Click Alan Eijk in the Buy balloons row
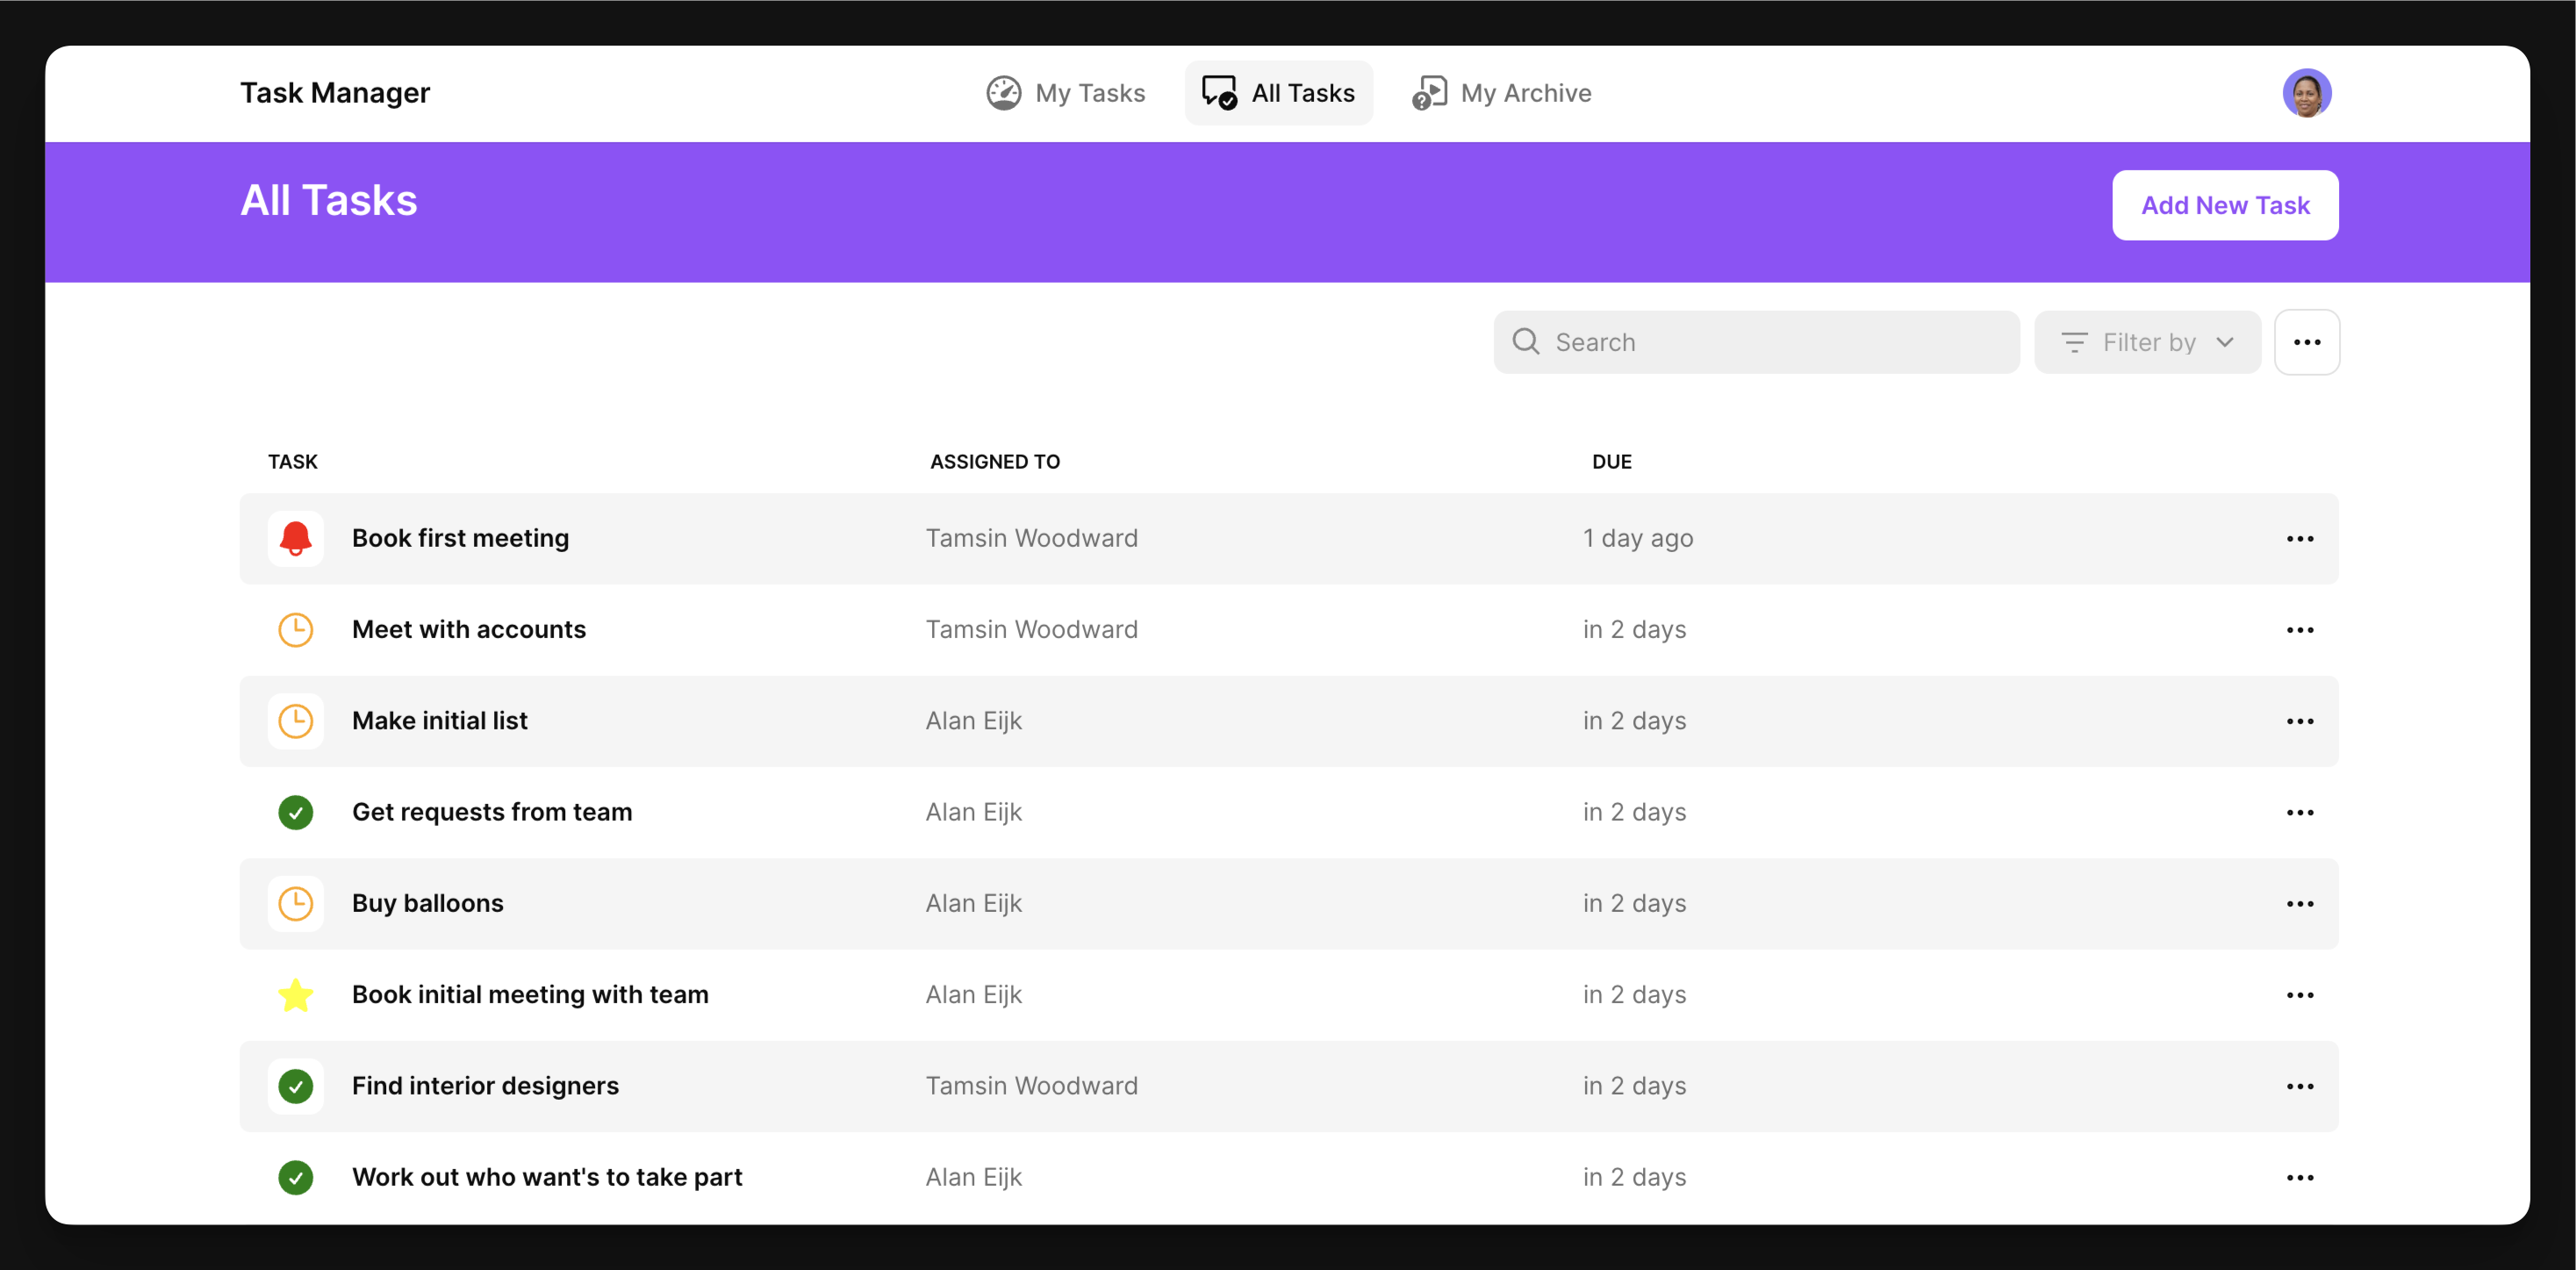Image resolution: width=2576 pixels, height=1270 pixels. (x=973, y=904)
